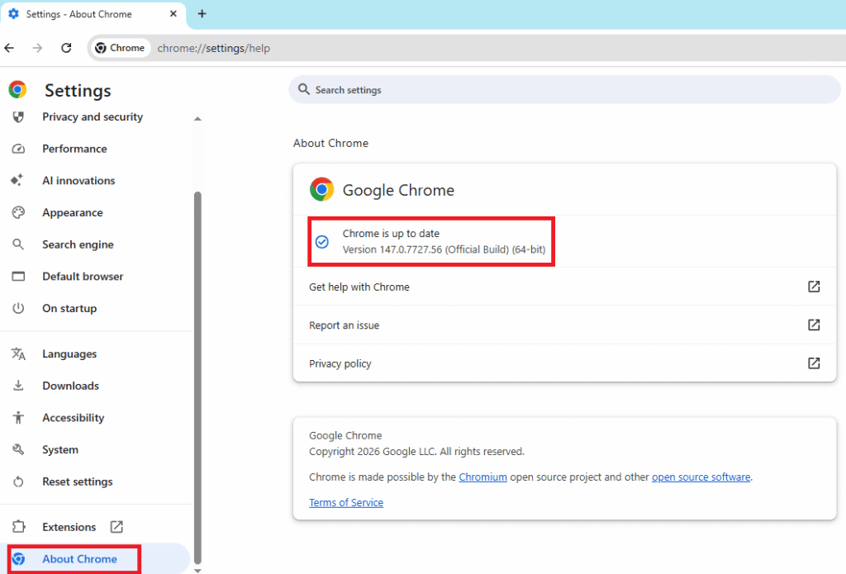Click the Downloads arrow icon
The height and width of the screenshot is (574, 846).
pos(18,385)
